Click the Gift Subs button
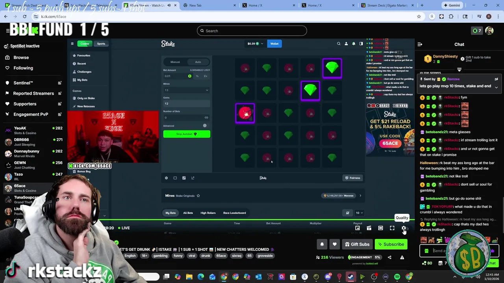Screen dimensions: 504x283 tap(357, 244)
